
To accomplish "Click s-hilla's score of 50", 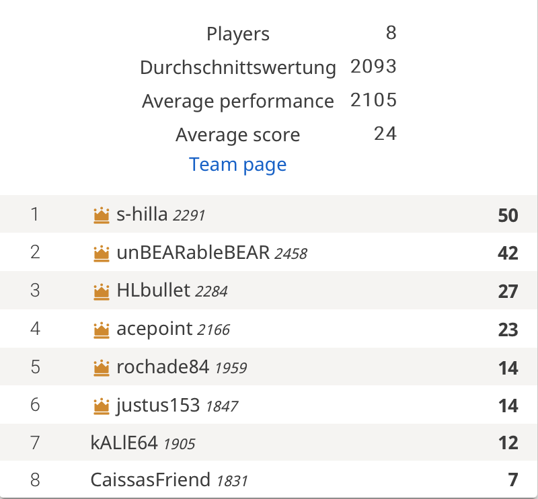I will pos(508,215).
